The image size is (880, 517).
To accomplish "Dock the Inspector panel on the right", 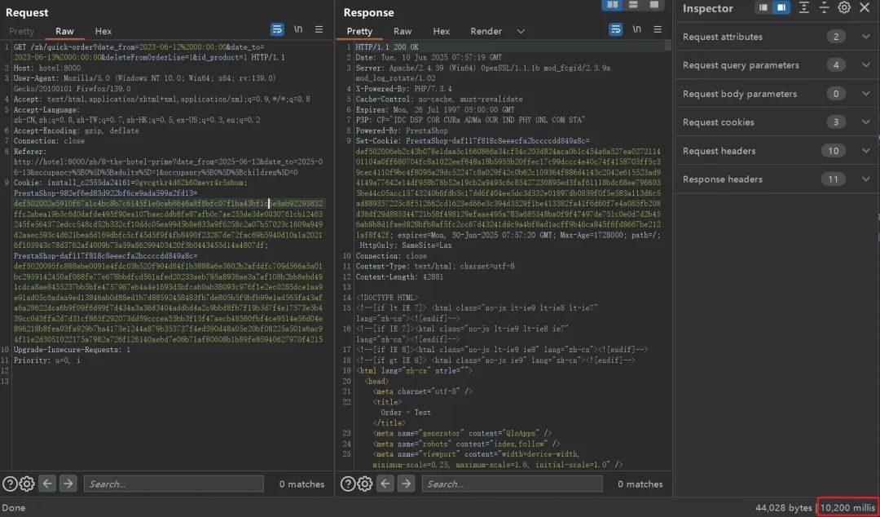I will pyautogui.click(x=781, y=8).
